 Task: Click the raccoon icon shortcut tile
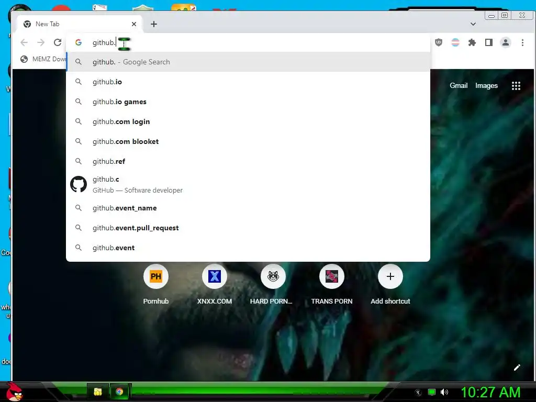click(273, 276)
